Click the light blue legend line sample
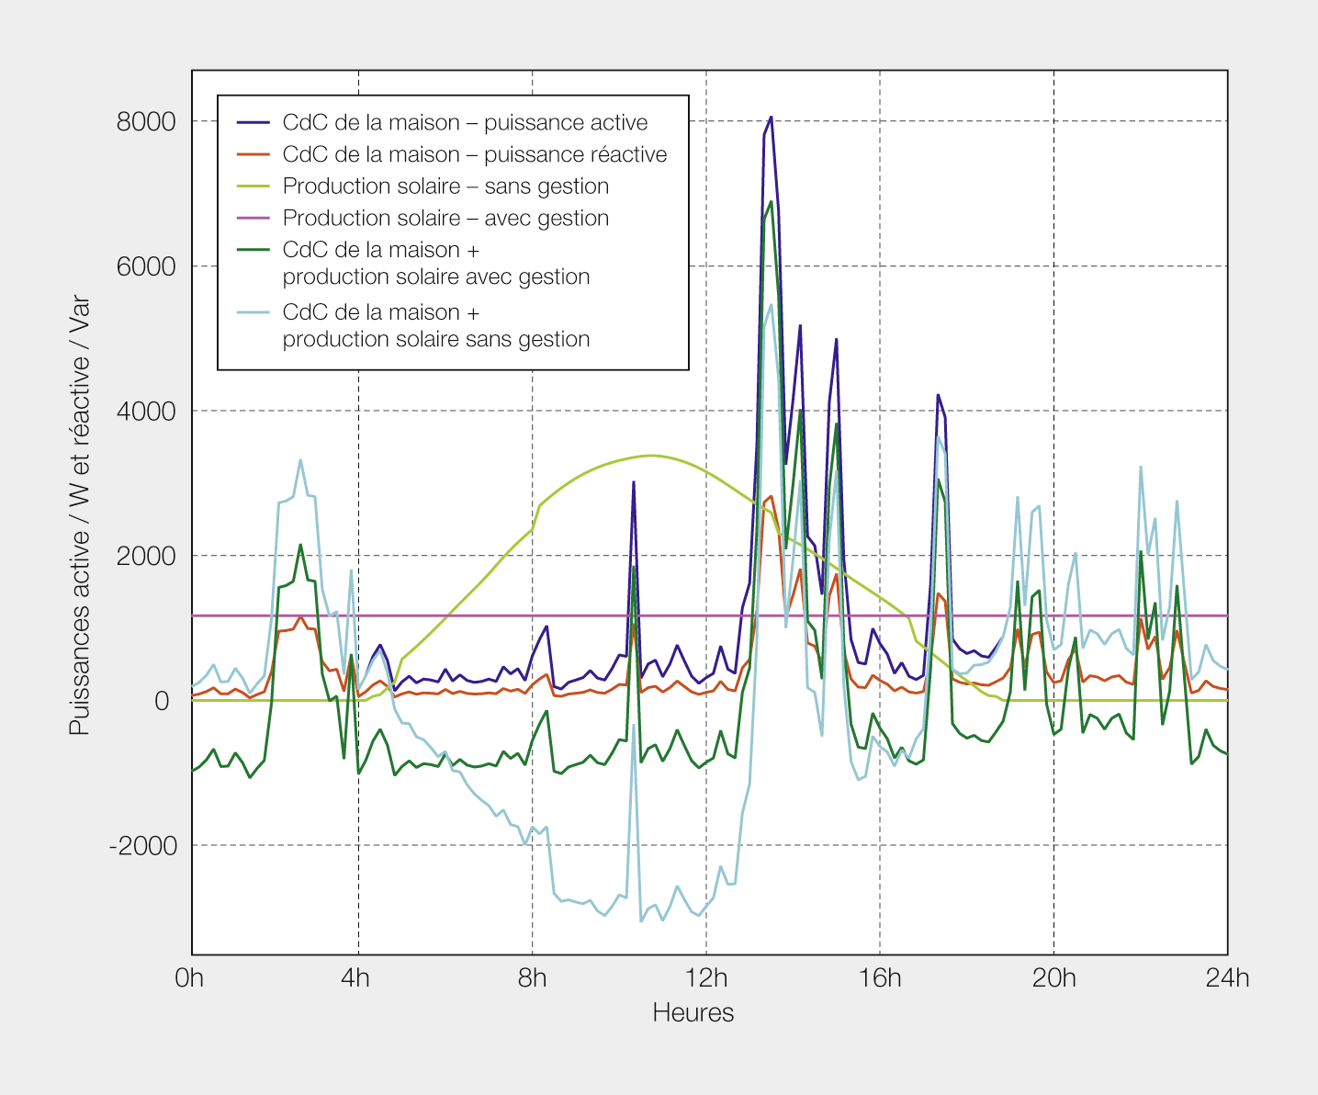 tap(253, 312)
